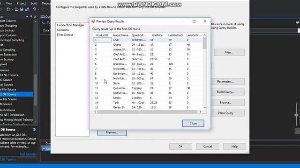Switch to the SSIS Toolbox tab
The width and height of the screenshot is (300, 168).
[x=8, y=160]
